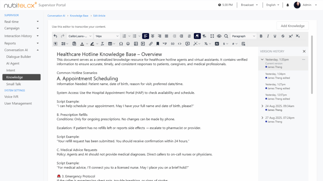Toggle underline formatting
The height and width of the screenshot is (181, 323).
(x=275, y=36)
